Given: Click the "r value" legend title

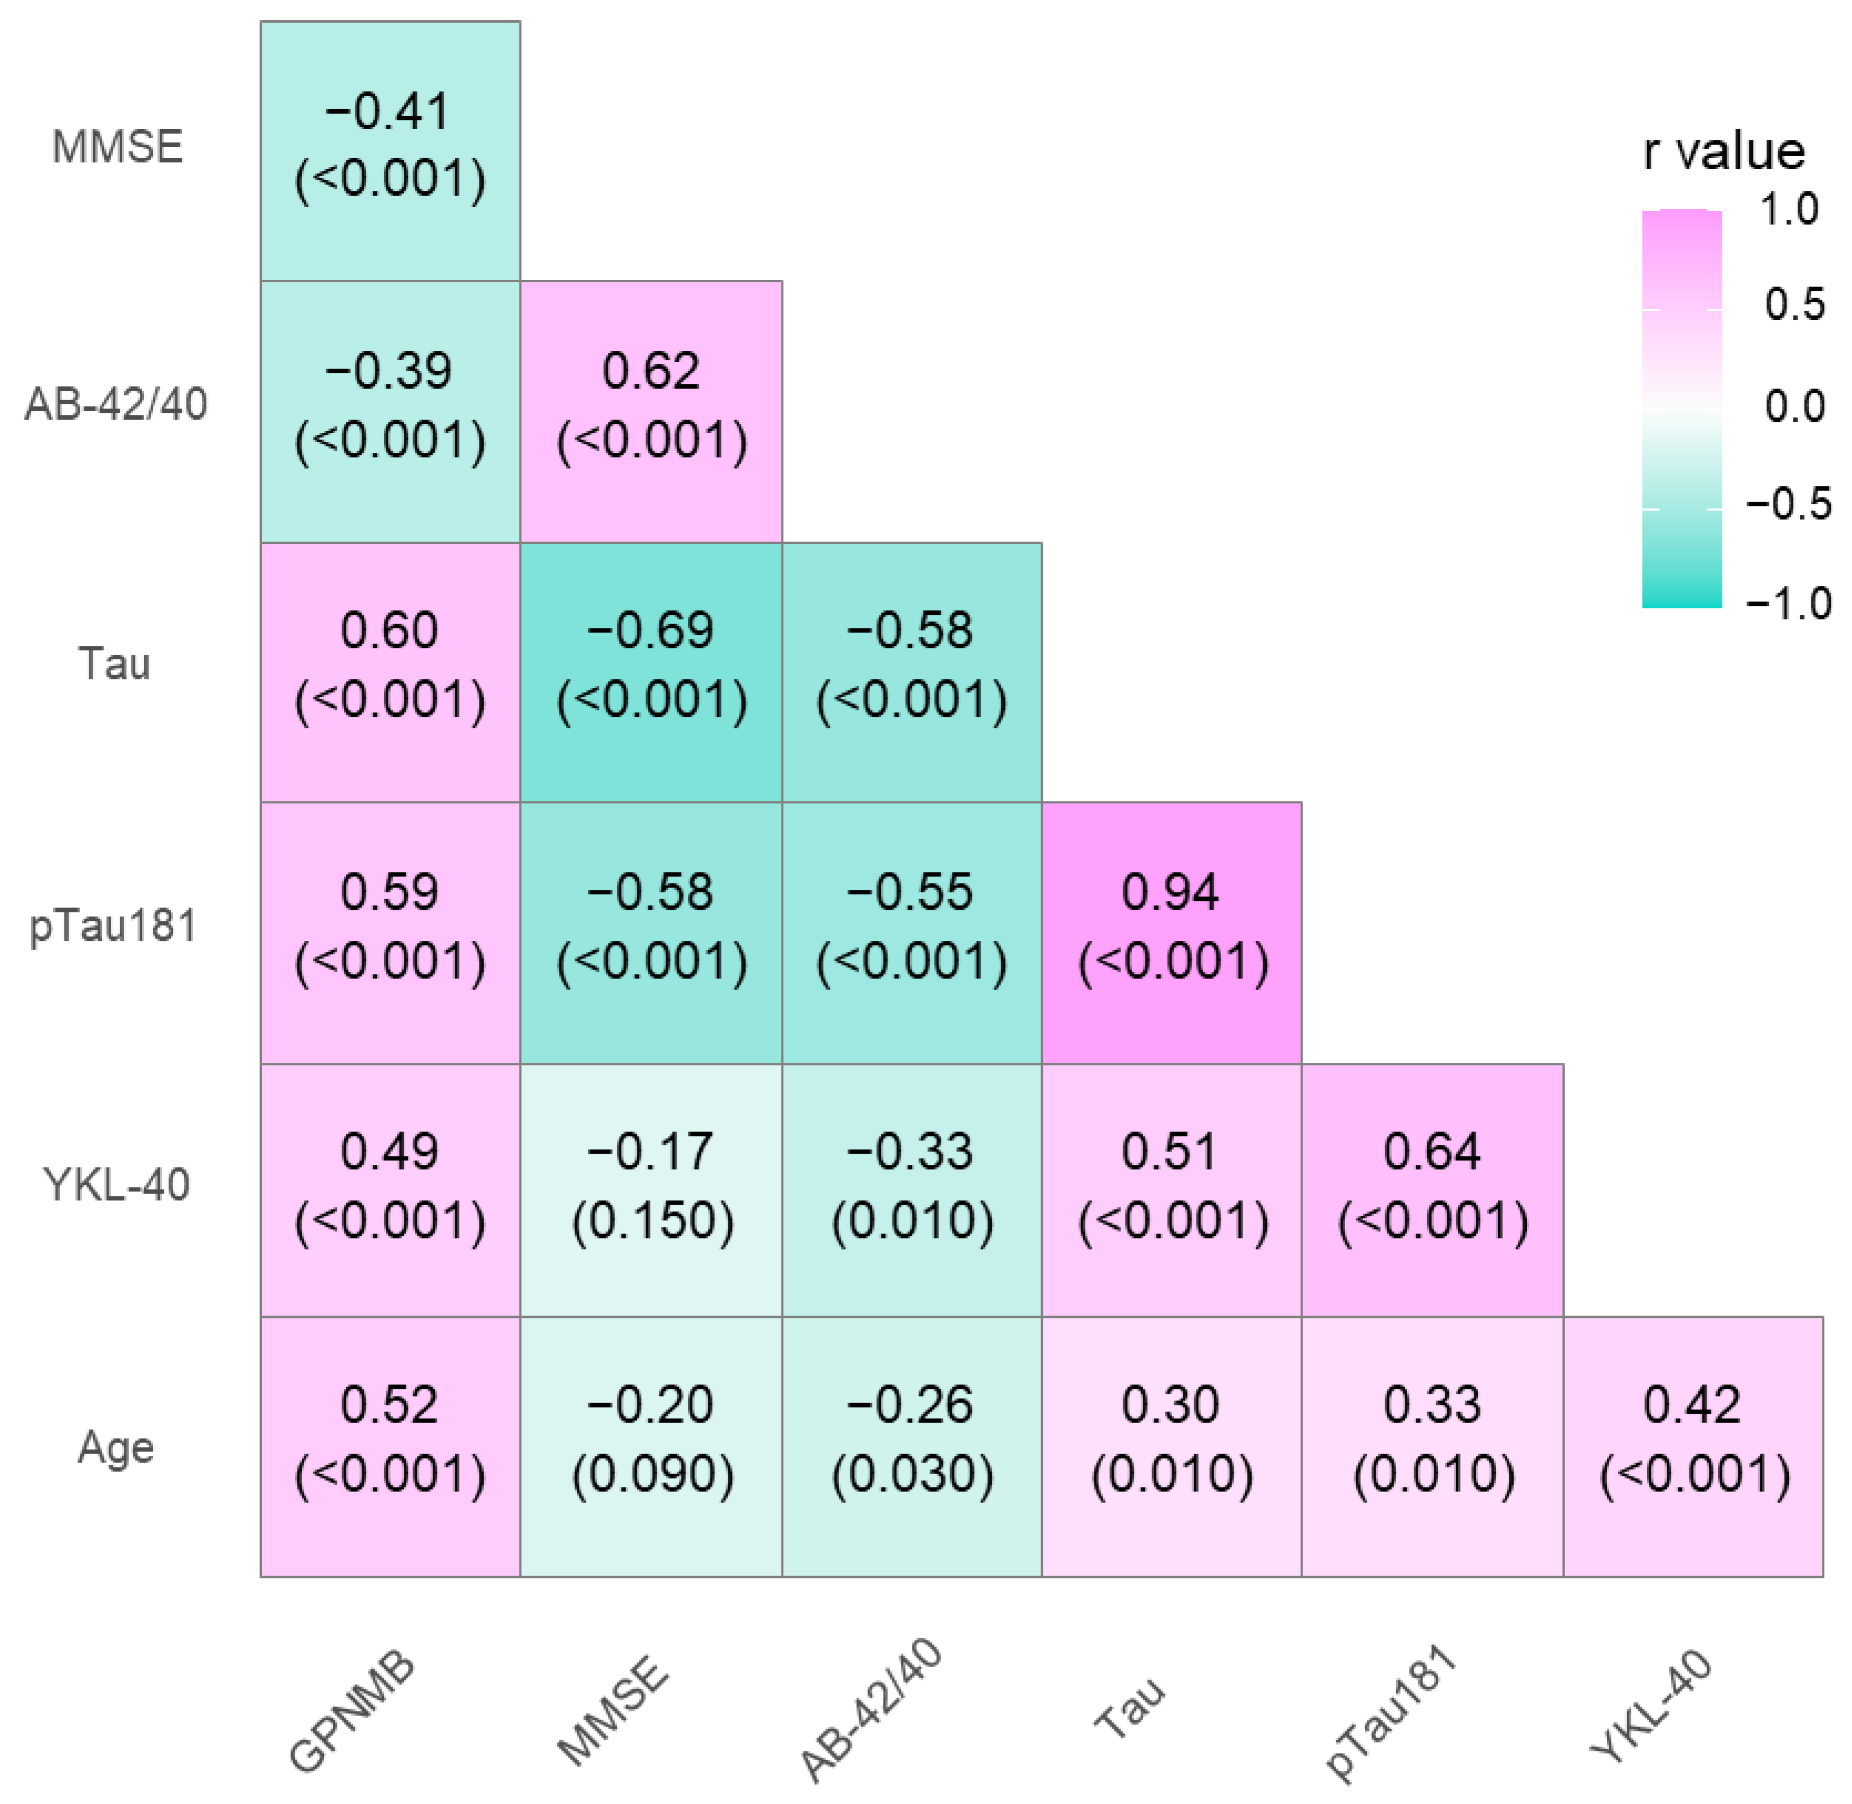Looking at the screenshot, I should click(x=1723, y=152).
